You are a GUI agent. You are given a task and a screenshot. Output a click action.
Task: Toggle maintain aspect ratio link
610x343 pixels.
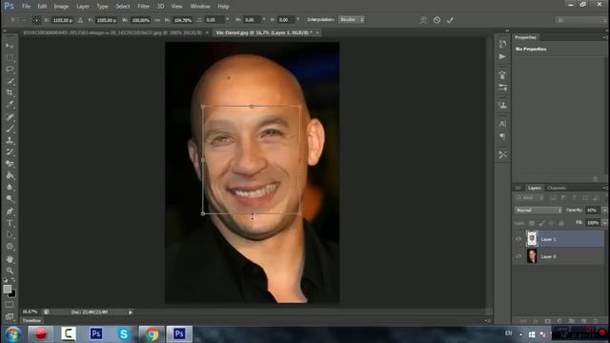coord(157,20)
